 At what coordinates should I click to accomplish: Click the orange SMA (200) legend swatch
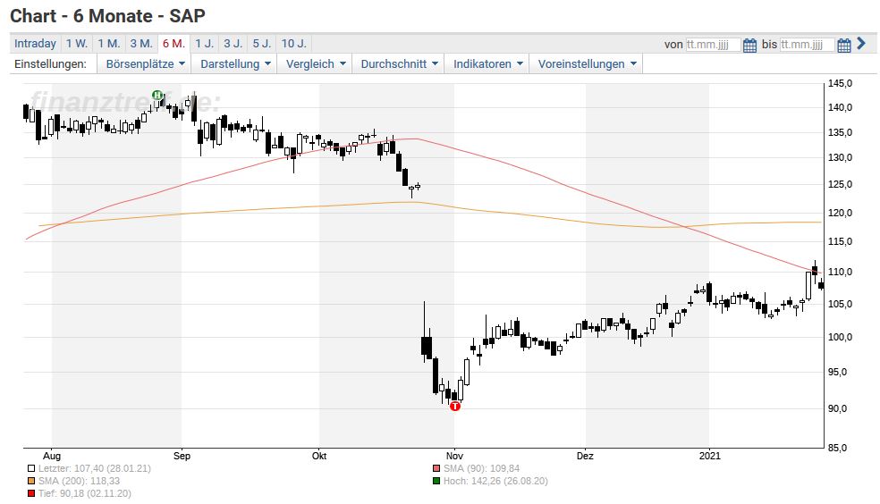coord(31,481)
